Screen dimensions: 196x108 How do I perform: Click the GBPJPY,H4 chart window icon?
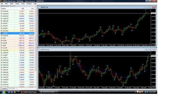tap(39, 7)
